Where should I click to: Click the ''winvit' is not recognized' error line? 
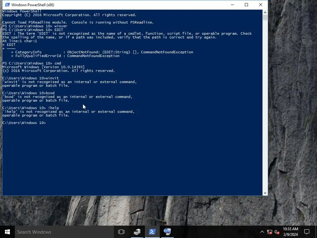70,82
